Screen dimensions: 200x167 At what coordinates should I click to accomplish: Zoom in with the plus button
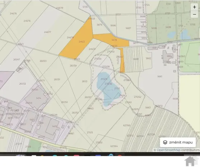tap(194, 7)
